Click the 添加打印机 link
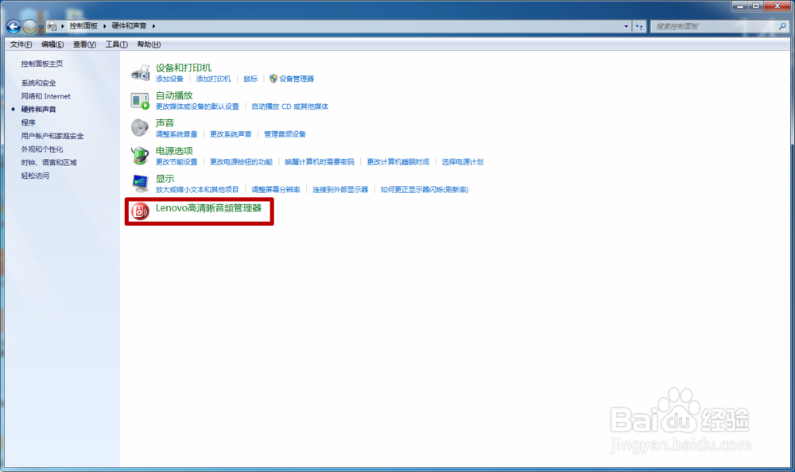Image resolution: width=795 pixels, height=472 pixels. pos(213,79)
